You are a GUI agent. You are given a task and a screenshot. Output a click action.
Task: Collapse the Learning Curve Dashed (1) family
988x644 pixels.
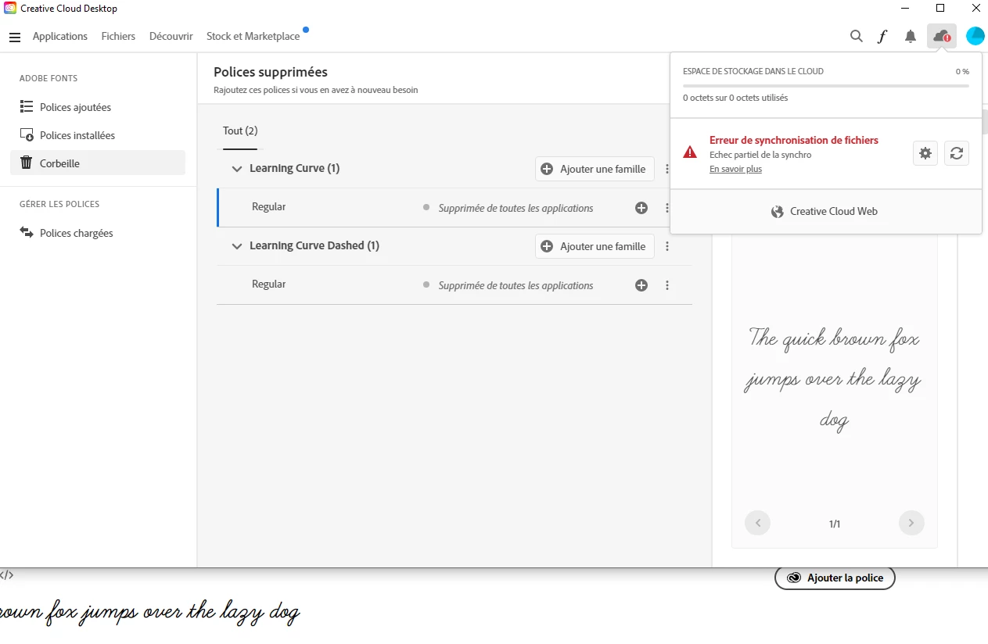click(237, 246)
